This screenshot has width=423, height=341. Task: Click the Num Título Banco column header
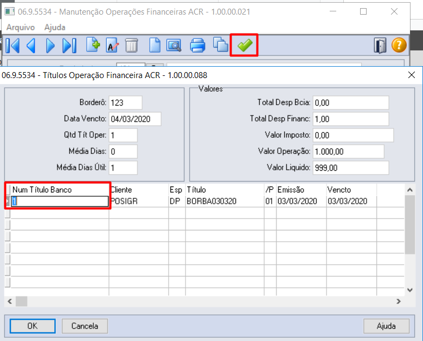(60, 190)
